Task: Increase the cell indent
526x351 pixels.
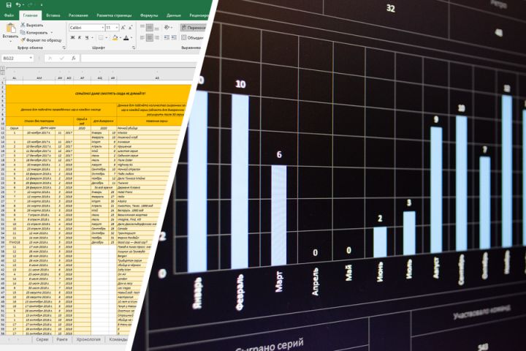Action: [175, 37]
